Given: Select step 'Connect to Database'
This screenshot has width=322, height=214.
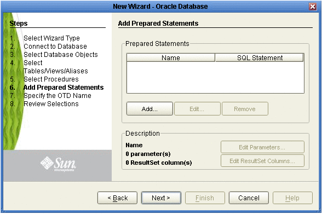Looking at the screenshot, I should tap(55, 47).
